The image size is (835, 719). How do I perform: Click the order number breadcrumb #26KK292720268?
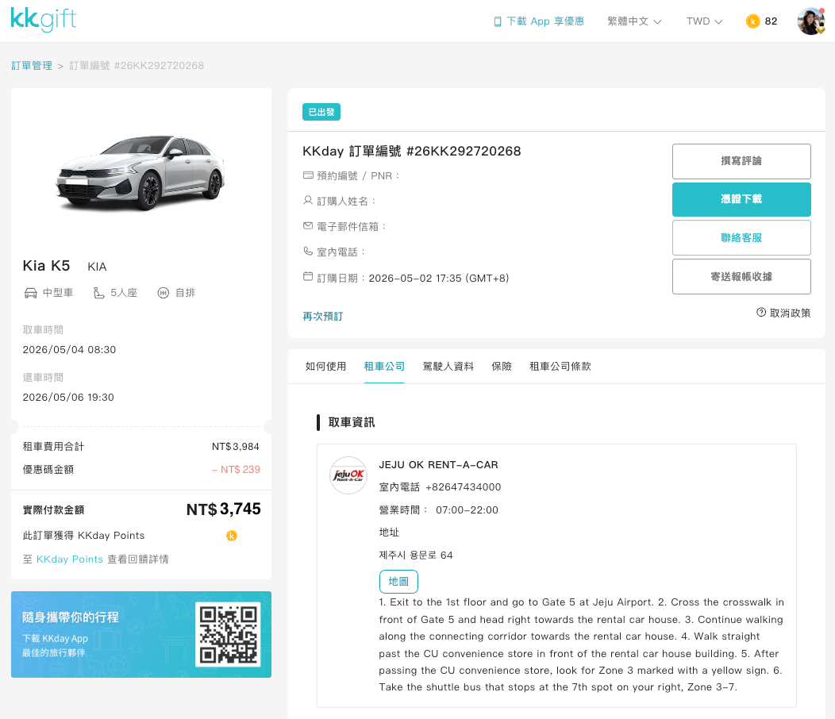point(137,66)
